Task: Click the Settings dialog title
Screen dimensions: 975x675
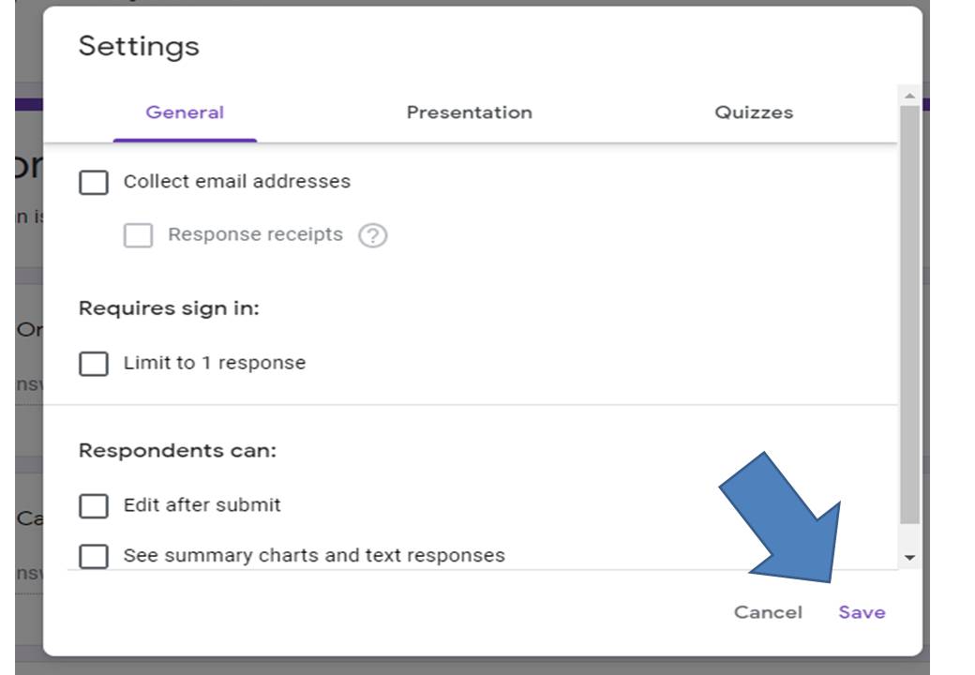Action: 139,46
